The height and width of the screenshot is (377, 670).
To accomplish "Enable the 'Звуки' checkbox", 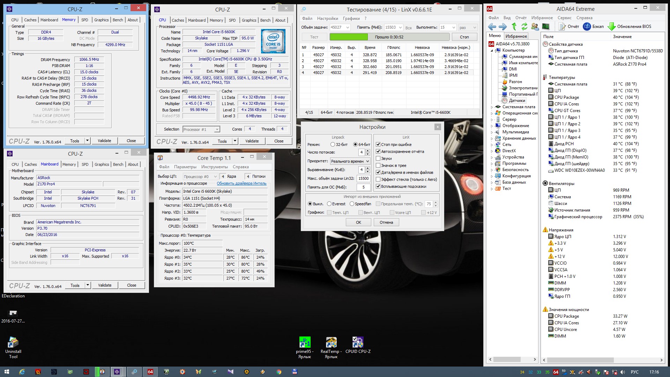I will coord(378,158).
